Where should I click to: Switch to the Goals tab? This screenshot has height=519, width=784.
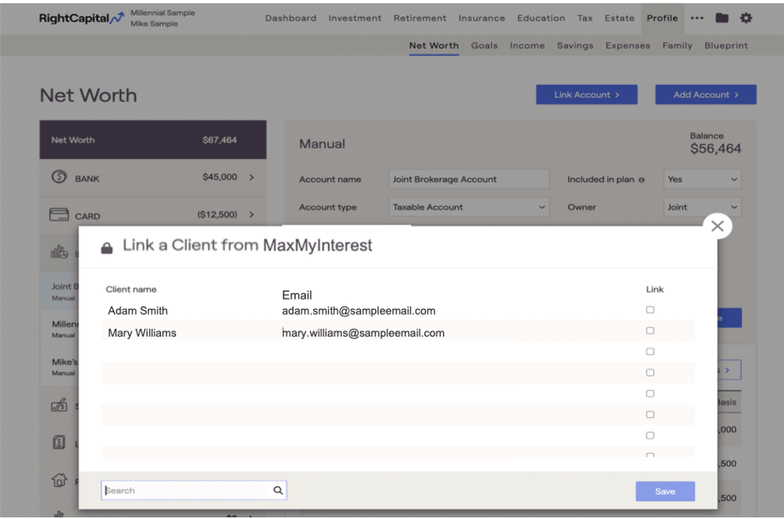click(484, 46)
